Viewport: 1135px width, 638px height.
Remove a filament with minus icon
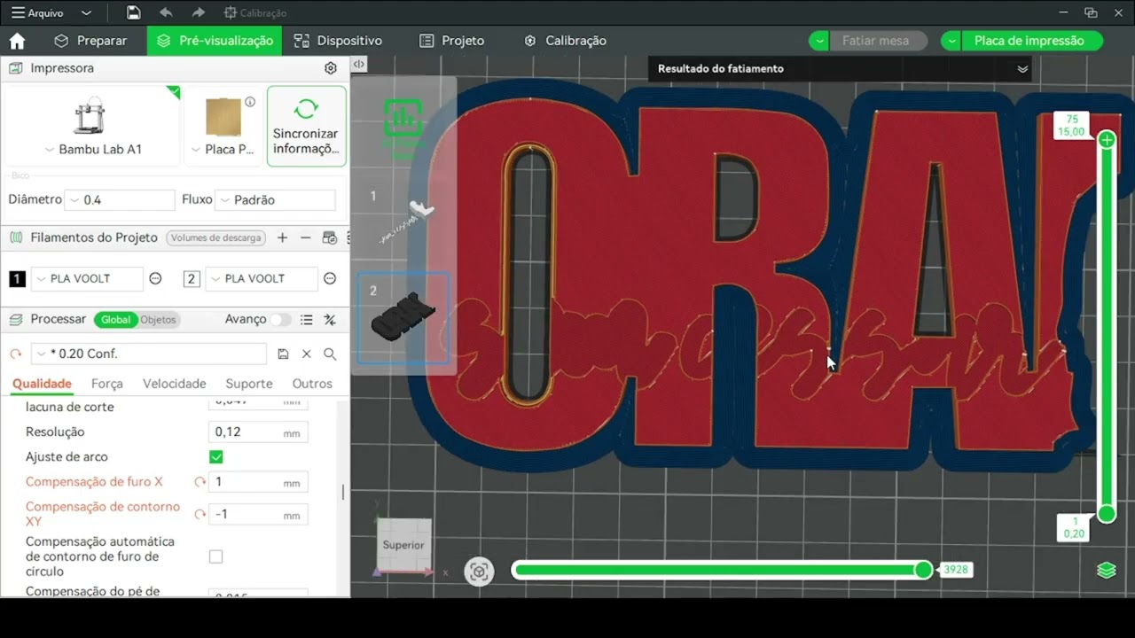305,237
